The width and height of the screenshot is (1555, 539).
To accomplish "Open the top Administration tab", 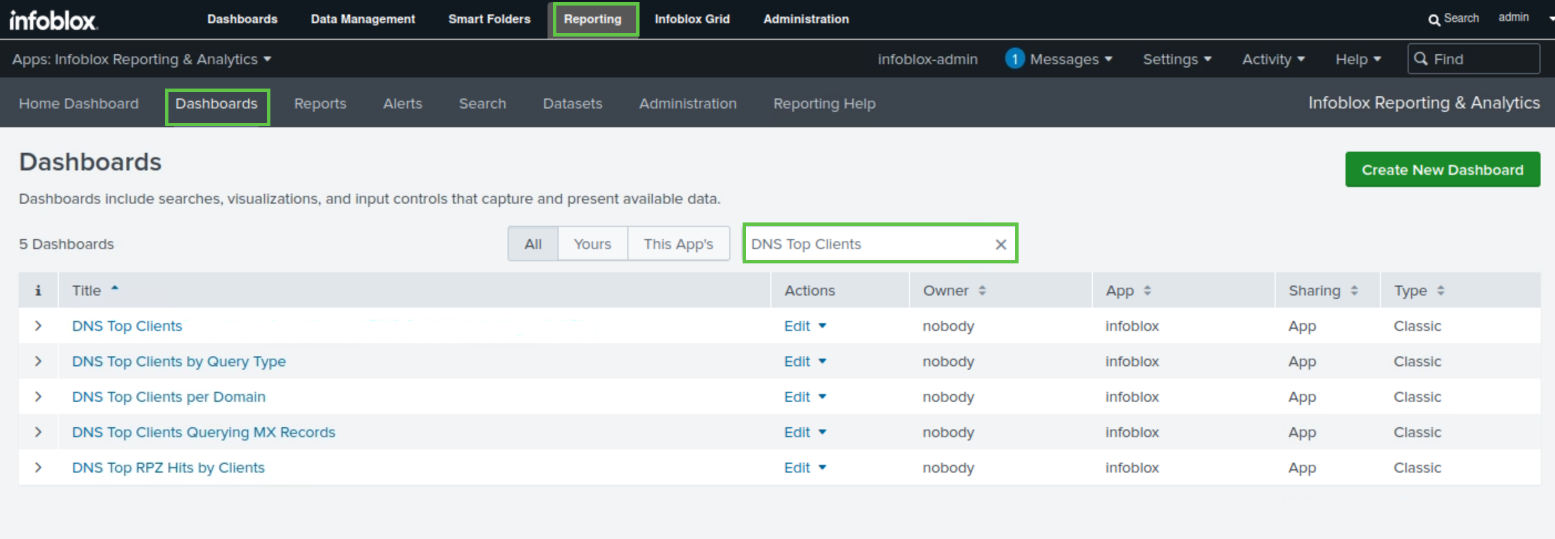I will tap(806, 19).
